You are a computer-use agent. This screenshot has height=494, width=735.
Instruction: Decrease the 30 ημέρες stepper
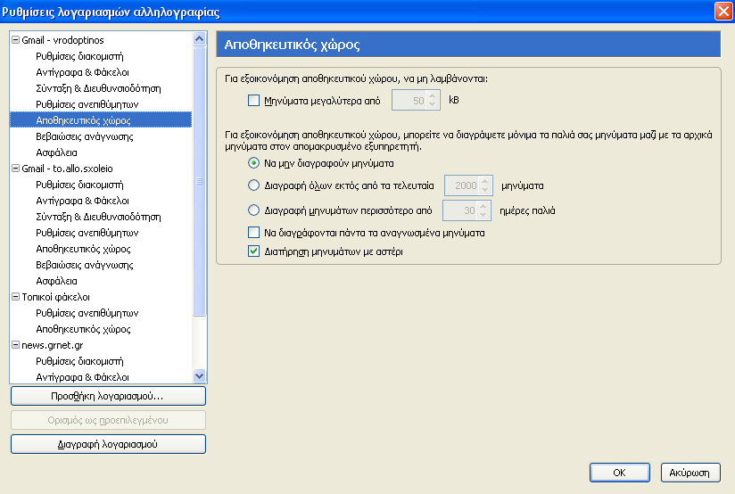[x=483, y=215]
